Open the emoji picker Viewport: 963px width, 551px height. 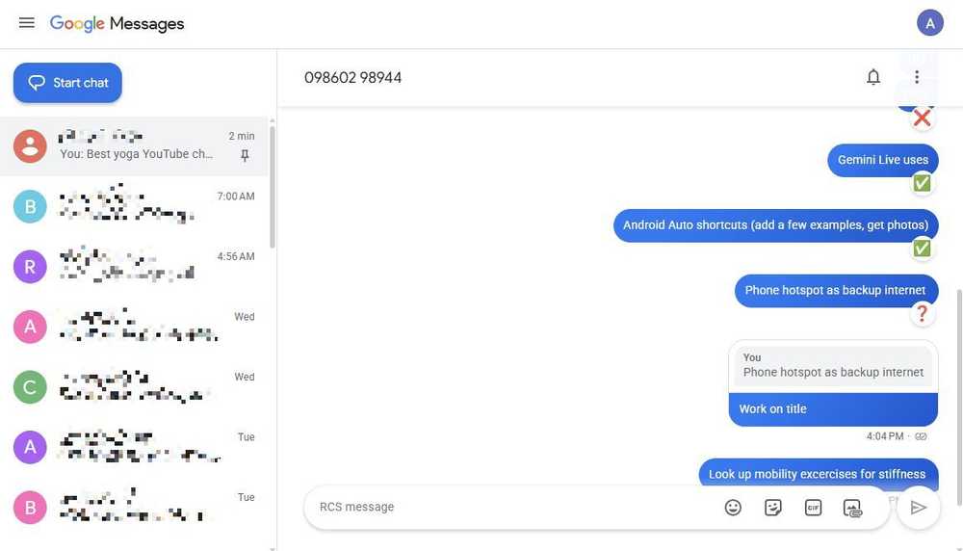pyautogui.click(x=733, y=508)
